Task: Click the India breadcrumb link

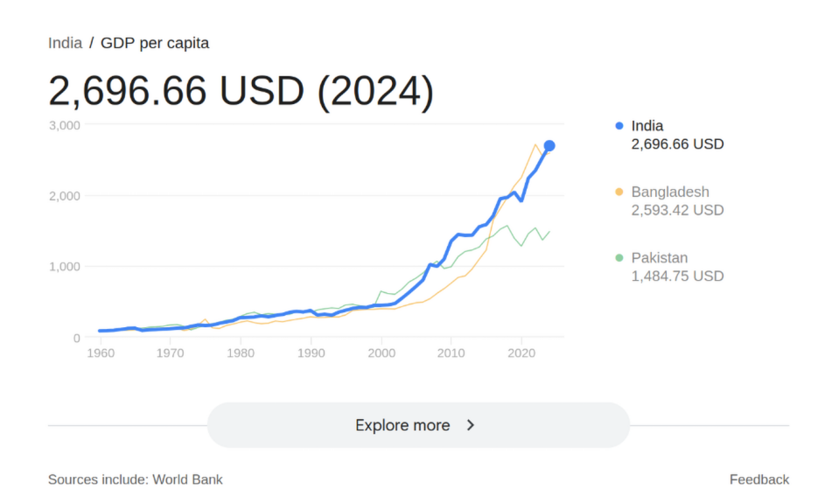Action: [x=65, y=43]
